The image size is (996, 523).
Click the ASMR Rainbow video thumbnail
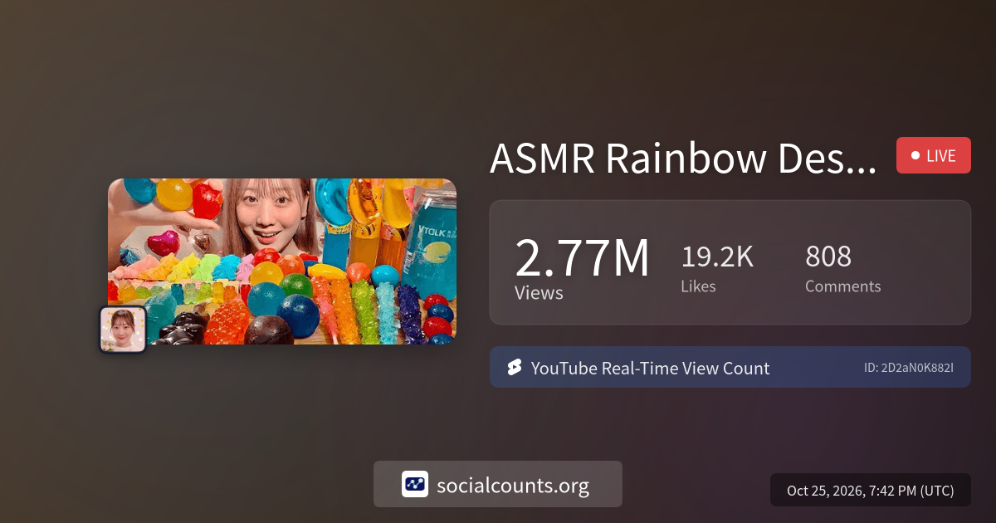click(282, 261)
